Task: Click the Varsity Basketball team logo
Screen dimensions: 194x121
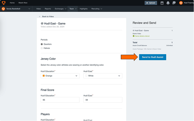Action: [x=3, y=9]
